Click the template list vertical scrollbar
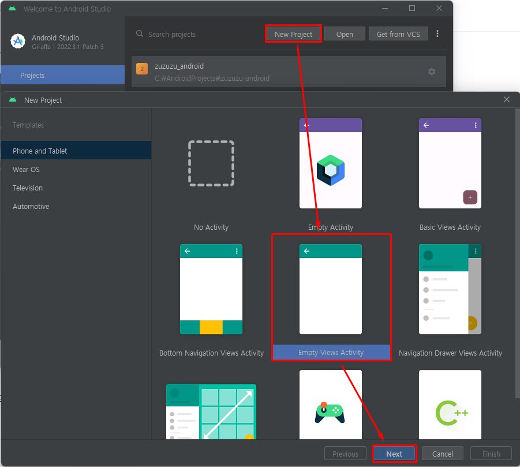Screen dimensions: 520x467 pyautogui.click(x=517, y=253)
